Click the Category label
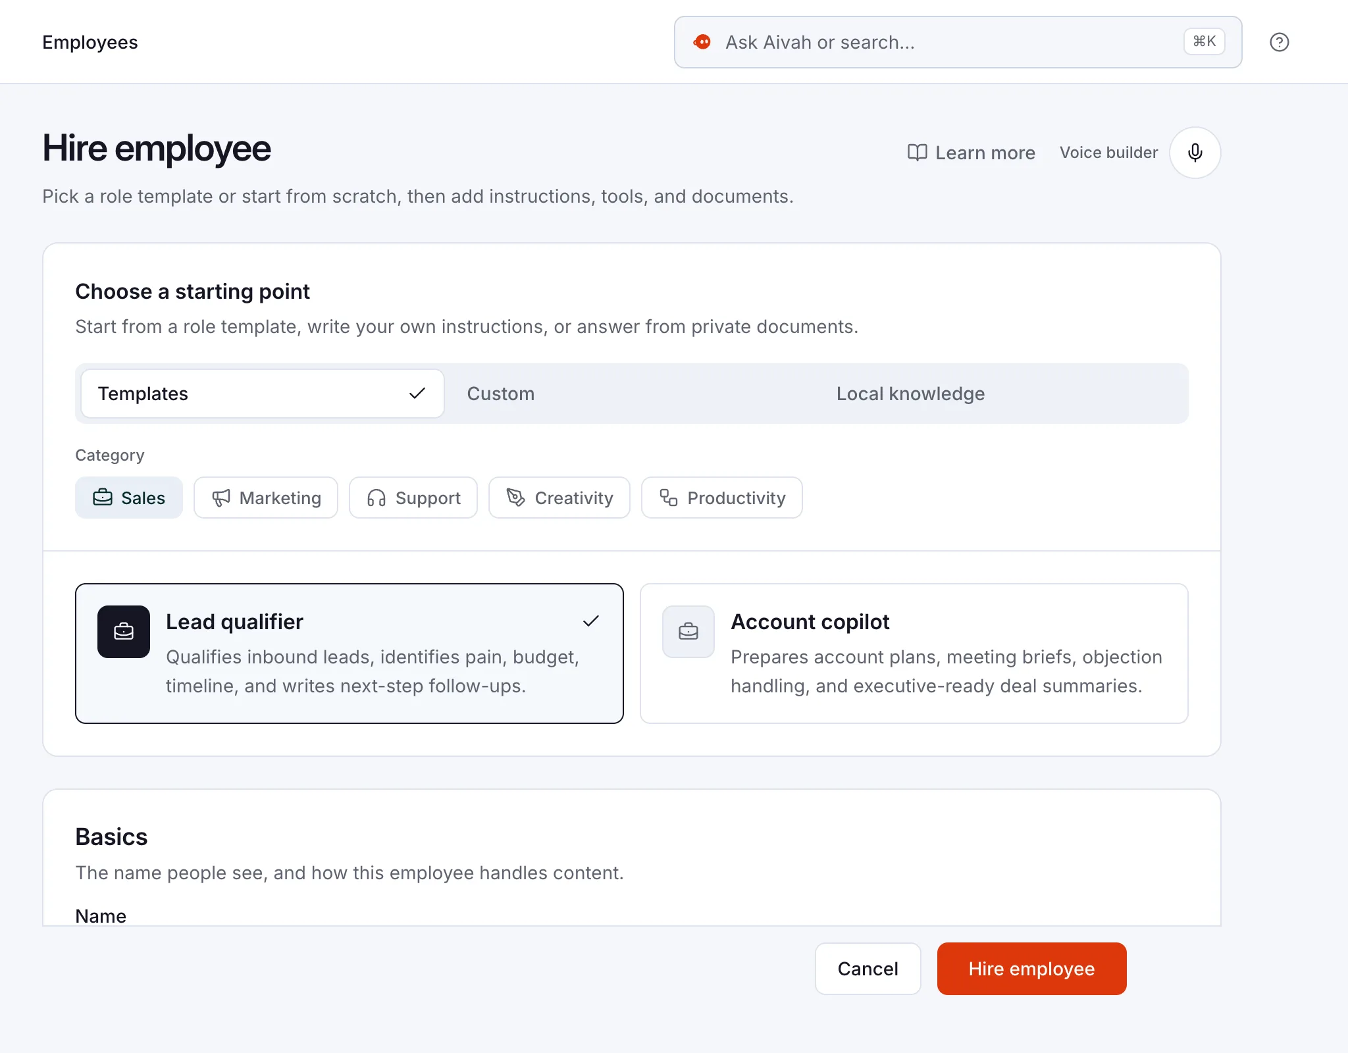The width and height of the screenshot is (1348, 1053). tap(110, 455)
